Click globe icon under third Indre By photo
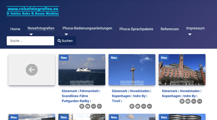This screenshot has height=120, width=217. (x=182, y=101)
